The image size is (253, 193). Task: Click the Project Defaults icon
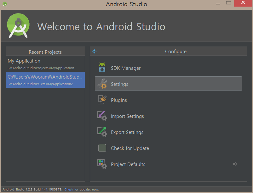[102, 164]
